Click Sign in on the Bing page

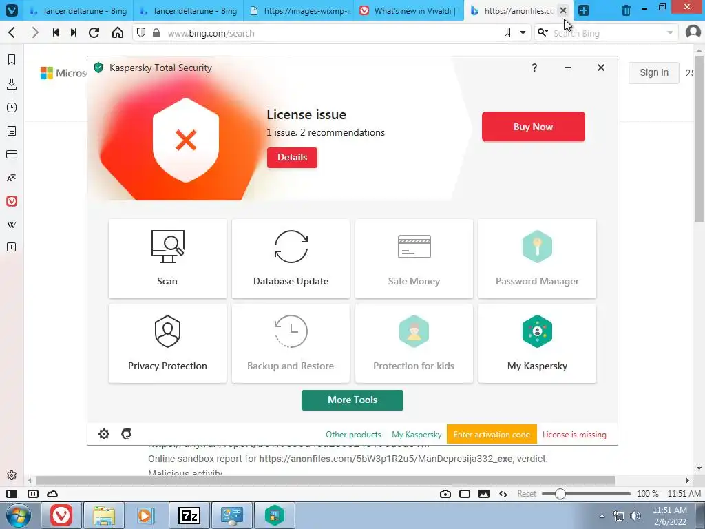click(654, 72)
